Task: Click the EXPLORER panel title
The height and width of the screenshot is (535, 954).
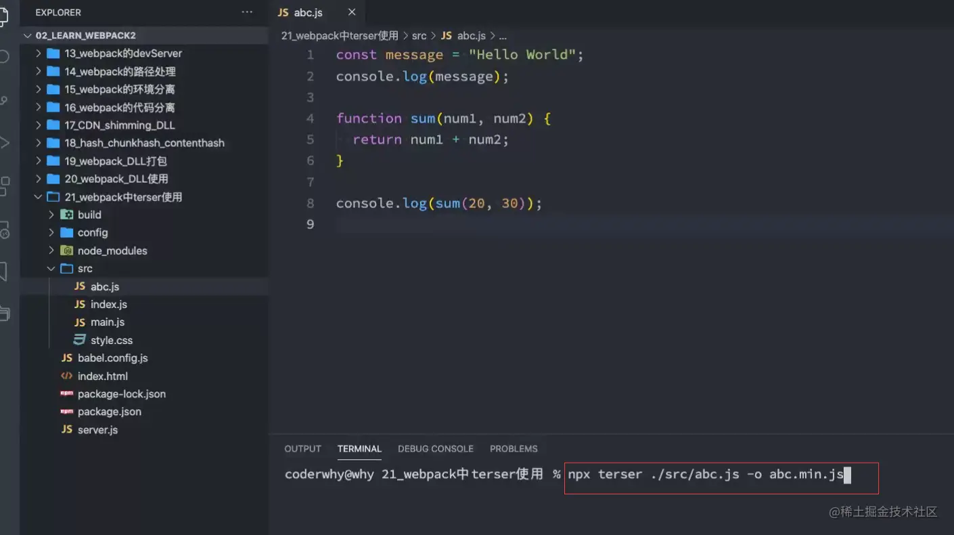Action: pyautogui.click(x=58, y=12)
